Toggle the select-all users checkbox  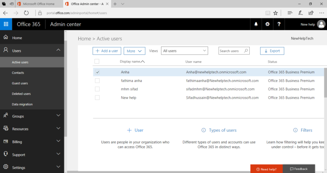97,61
